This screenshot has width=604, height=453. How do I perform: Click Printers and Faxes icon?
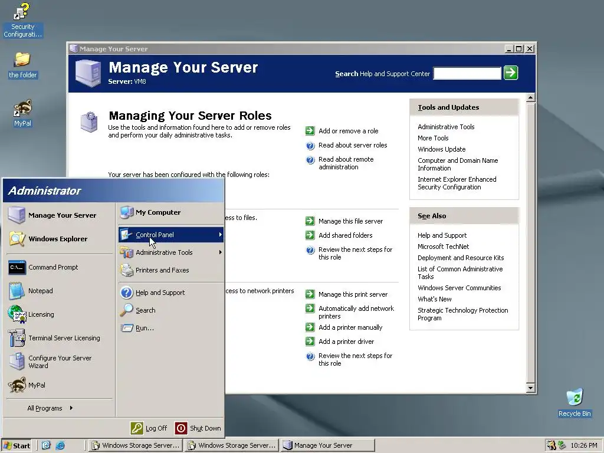pos(127,270)
